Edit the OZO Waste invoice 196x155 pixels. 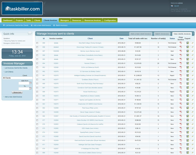(193, 128)
